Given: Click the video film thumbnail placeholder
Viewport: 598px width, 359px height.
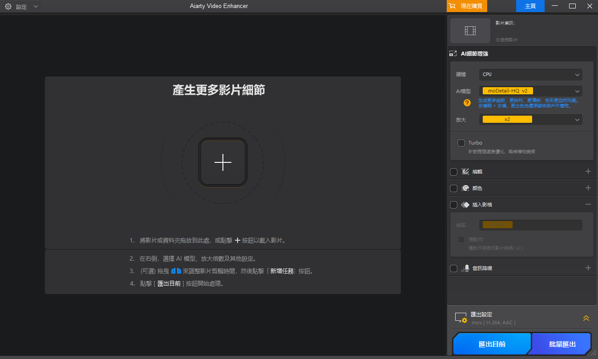Looking at the screenshot, I should tap(470, 31).
